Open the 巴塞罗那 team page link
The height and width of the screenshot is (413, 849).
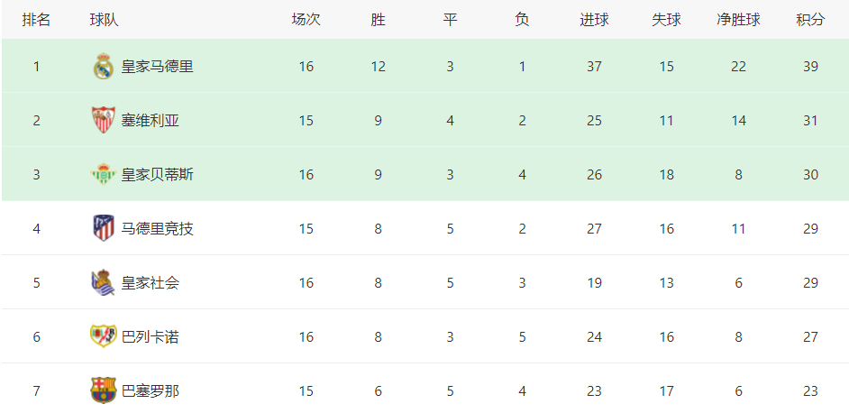150,390
